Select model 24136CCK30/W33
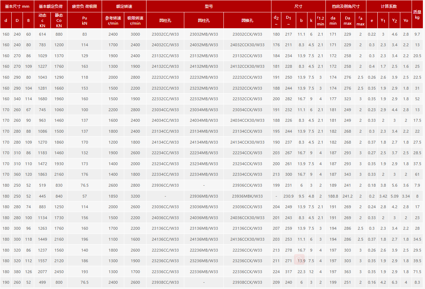425x289 pixels. 247,239
